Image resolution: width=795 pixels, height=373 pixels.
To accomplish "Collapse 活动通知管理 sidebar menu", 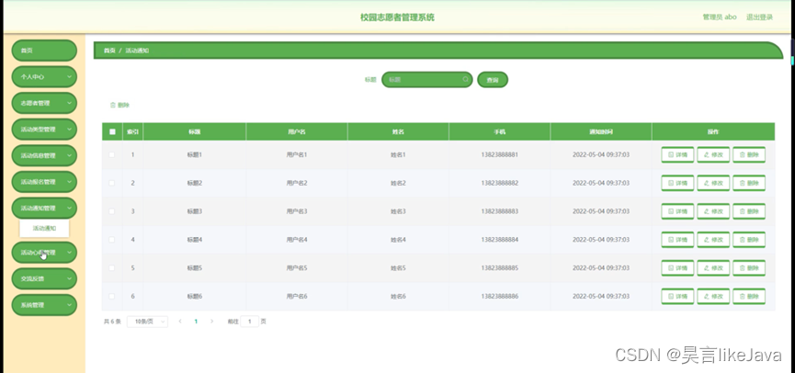I will [44, 209].
